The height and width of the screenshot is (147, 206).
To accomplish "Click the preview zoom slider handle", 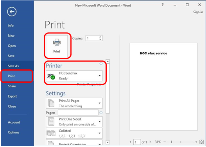I will (x=172, y=142).
